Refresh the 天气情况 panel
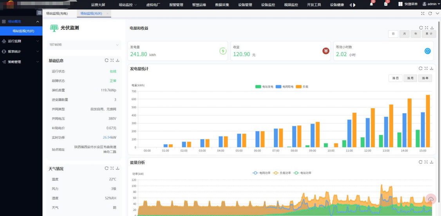Image resolution: width=441 pixels, height=216 pixels. [106, 169]
